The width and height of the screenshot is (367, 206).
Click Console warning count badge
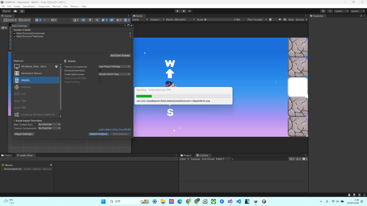point(298,159)
